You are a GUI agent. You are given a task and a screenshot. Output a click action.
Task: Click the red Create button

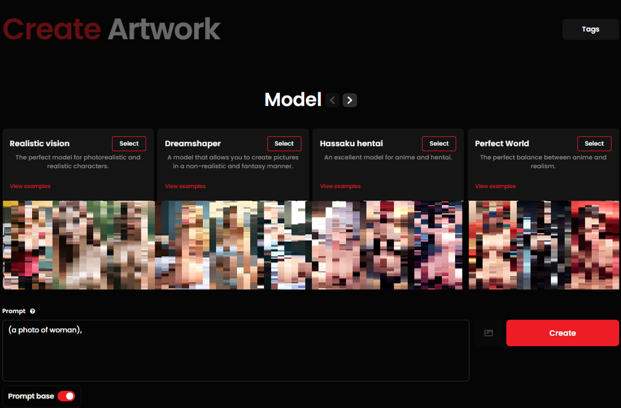(562, 333)
